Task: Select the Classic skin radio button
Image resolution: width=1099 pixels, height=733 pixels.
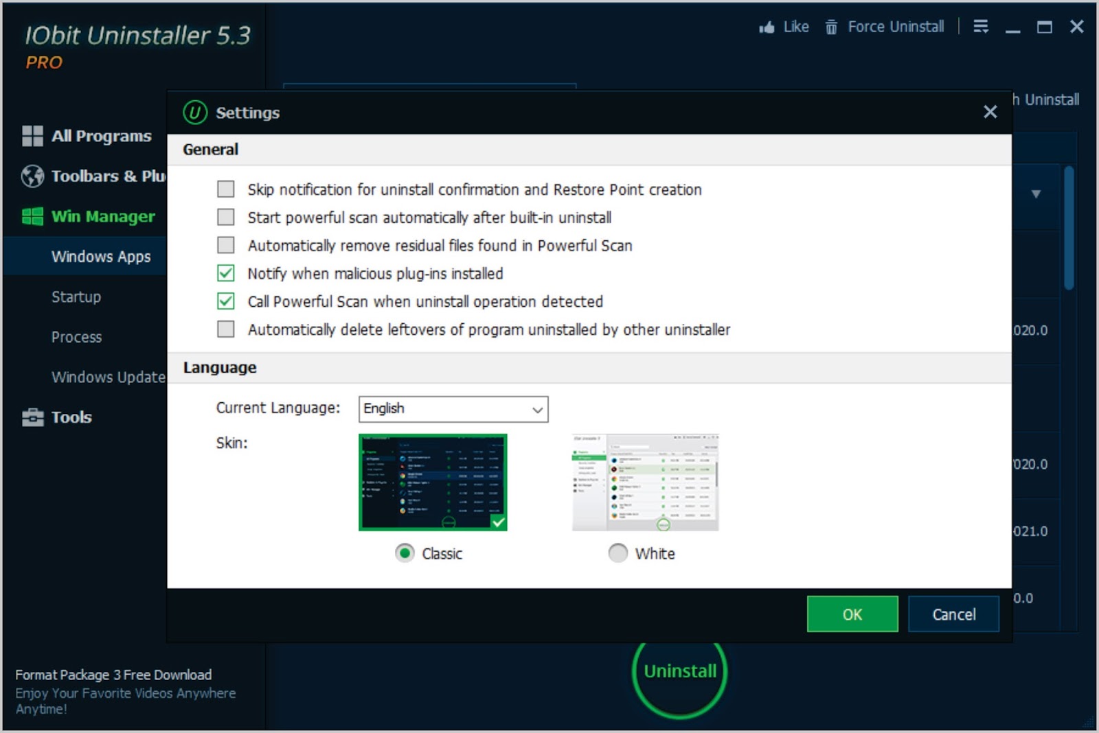Action: 405,553
